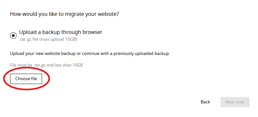
Task: Click the greyed-out Next step button
Action: (235, 102)
